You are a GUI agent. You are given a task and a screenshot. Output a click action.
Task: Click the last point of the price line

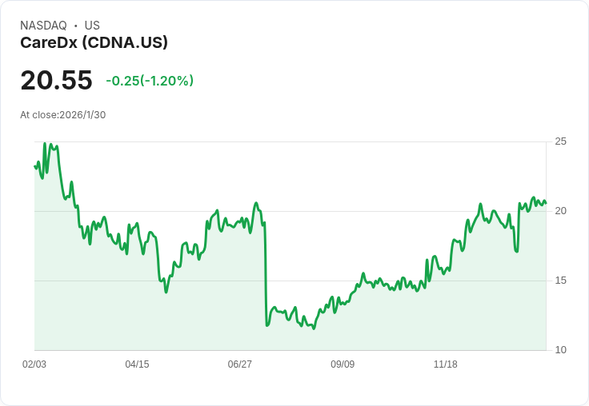pyautogui.click(x=546, y=203)
